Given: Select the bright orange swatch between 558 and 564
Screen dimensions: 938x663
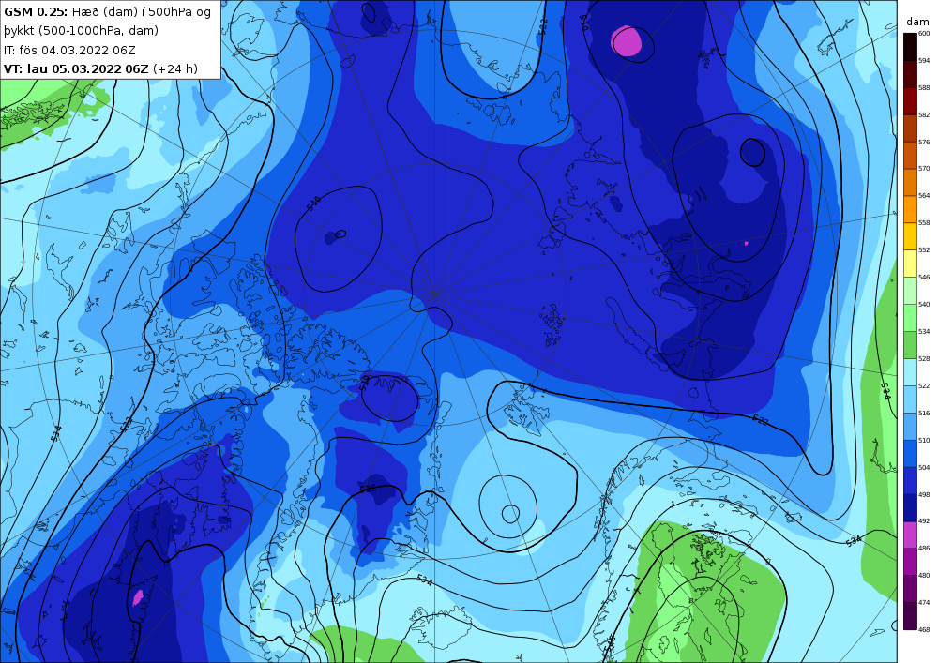Looking at the screenshot, I should (x=910, y=209).
